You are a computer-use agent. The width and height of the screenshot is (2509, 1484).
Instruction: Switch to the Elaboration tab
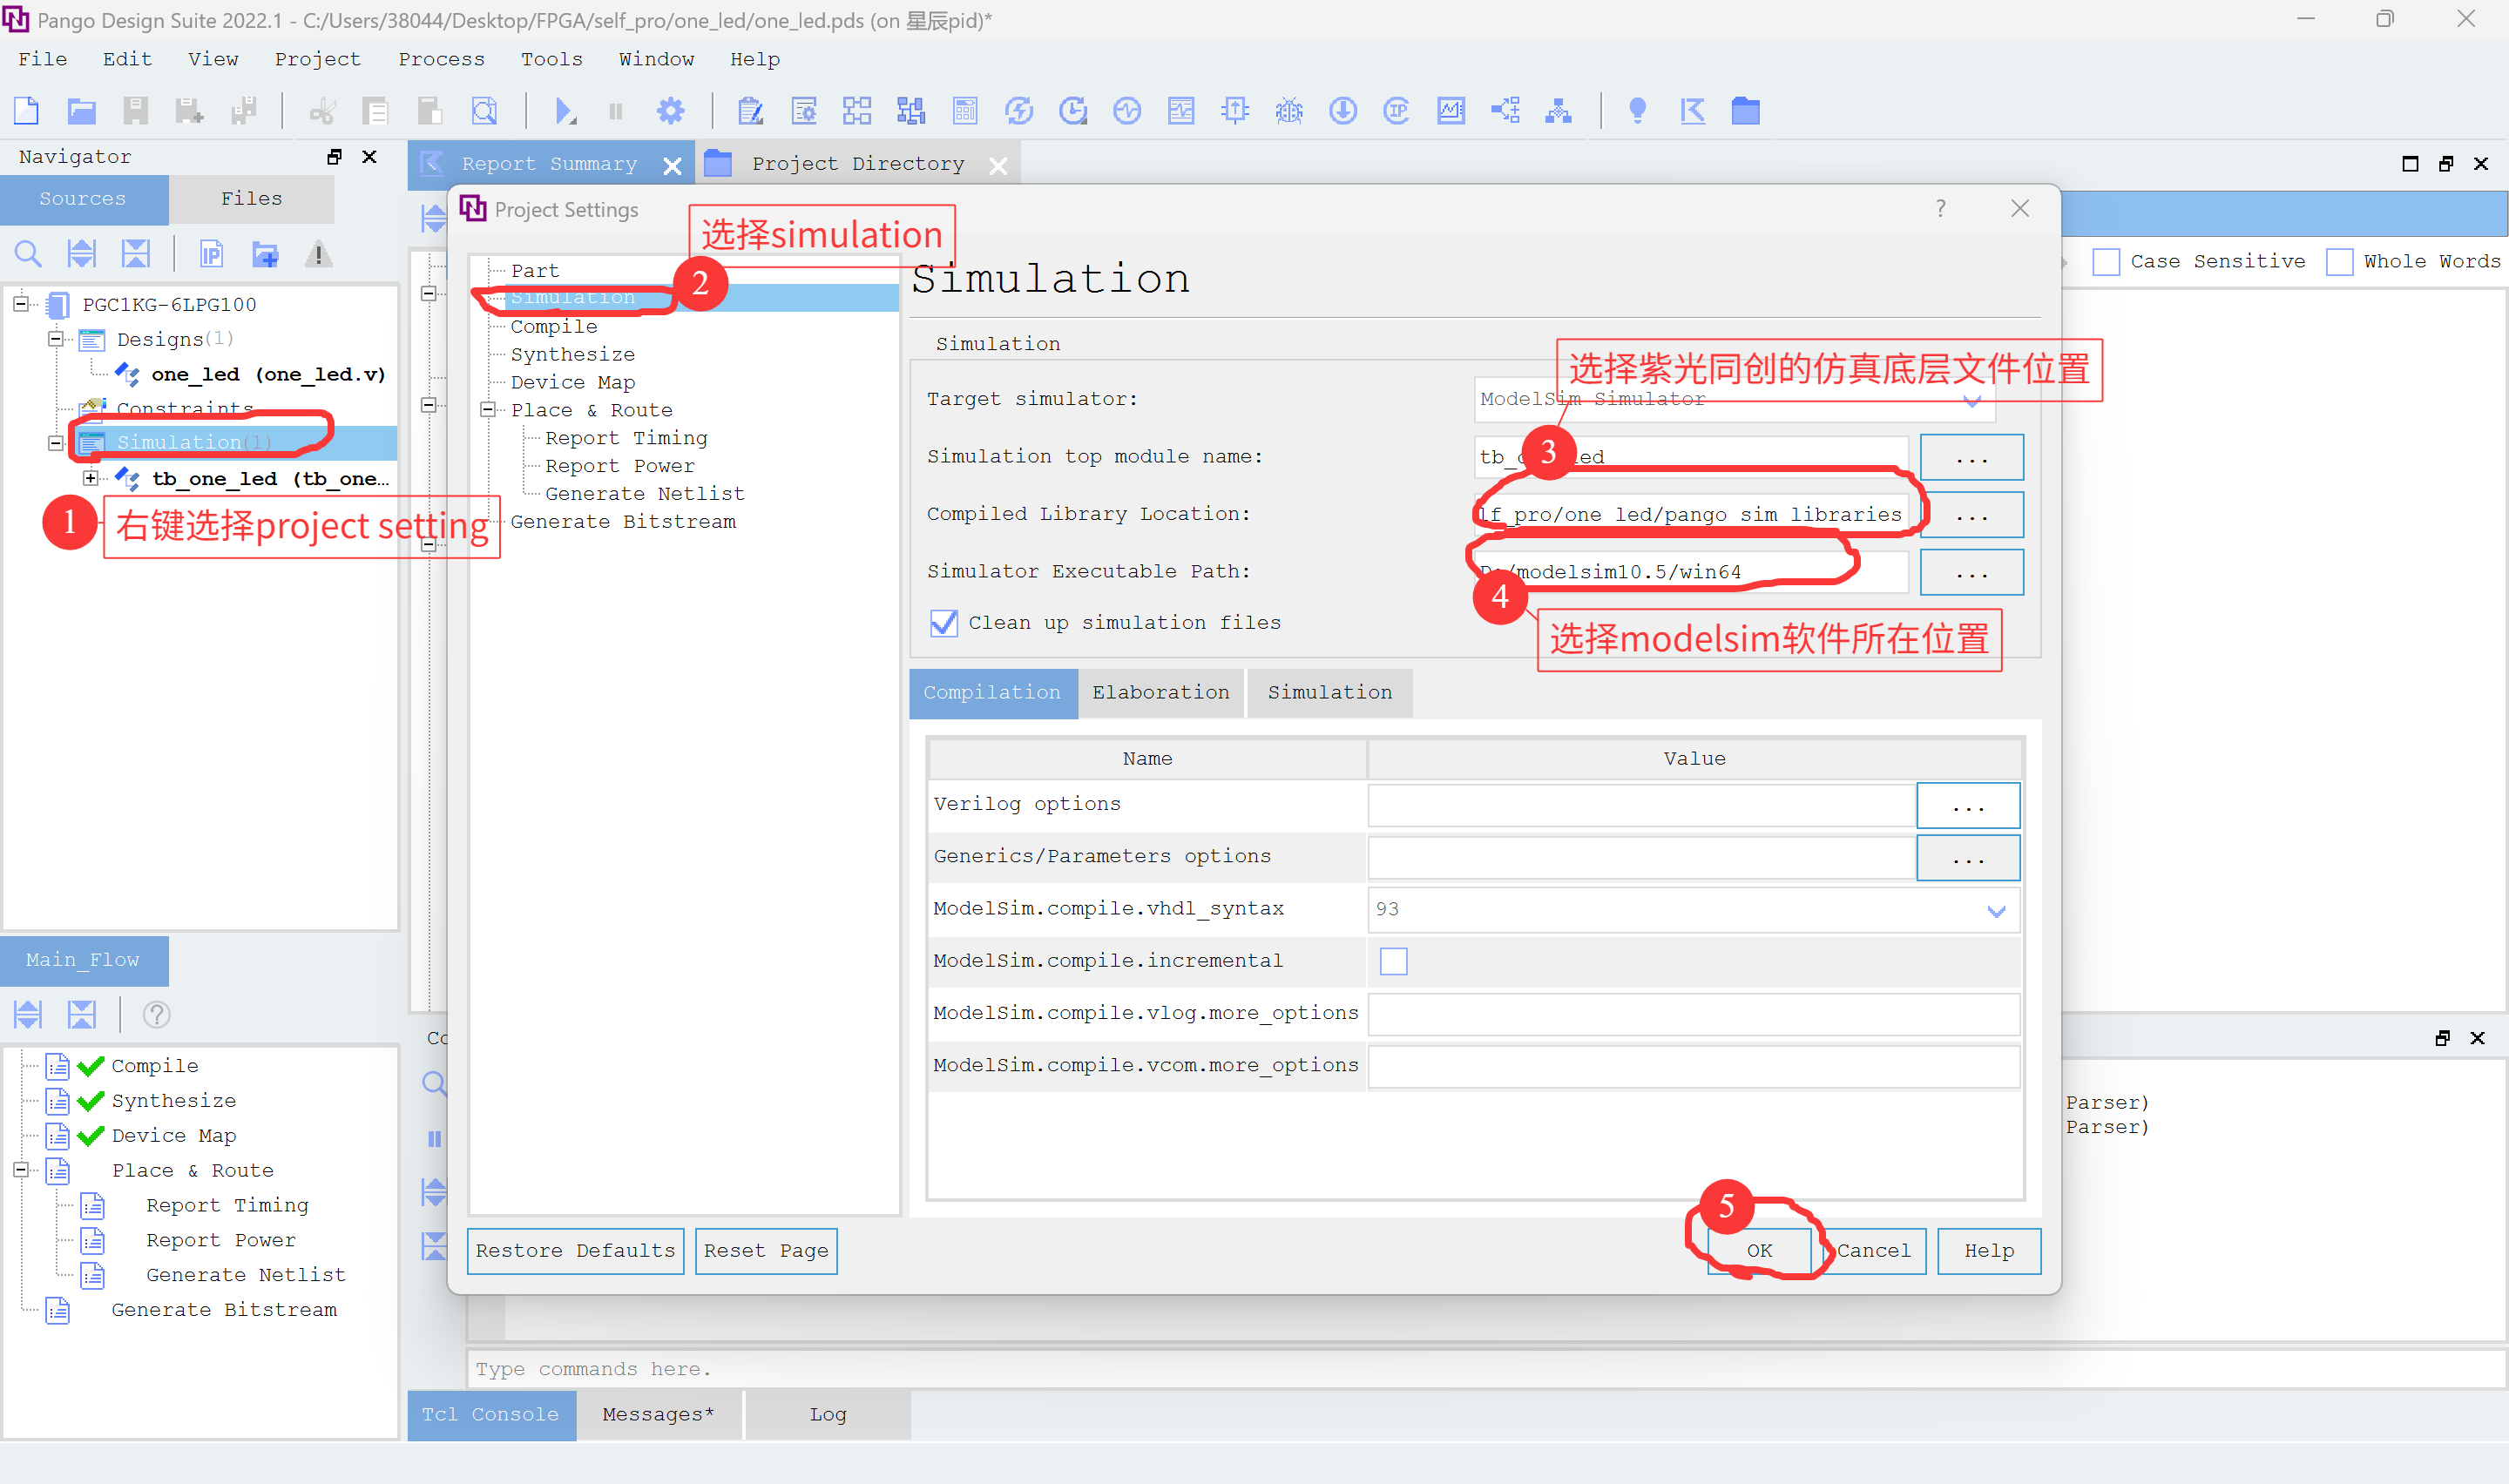coord(1160,692)
